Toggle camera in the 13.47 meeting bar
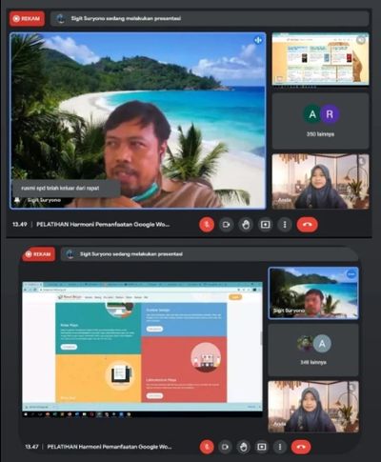 [225, 447]
